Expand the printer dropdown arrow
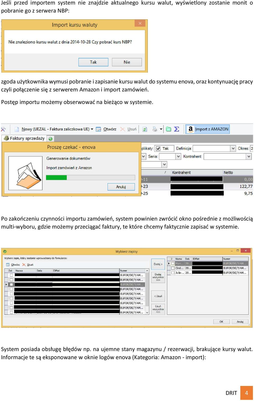 click(x=161, y=129)
